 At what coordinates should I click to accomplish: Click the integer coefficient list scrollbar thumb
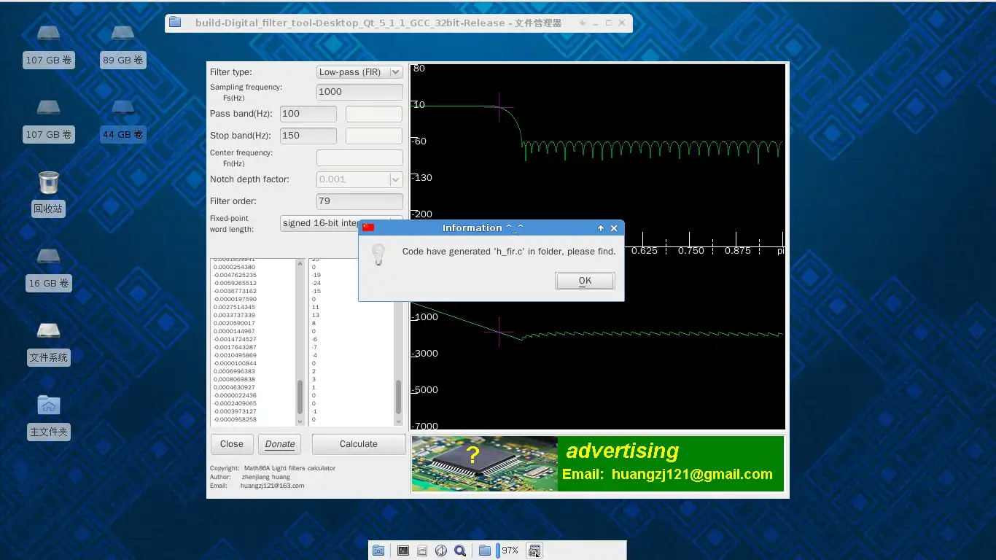(x=398, y=397)
